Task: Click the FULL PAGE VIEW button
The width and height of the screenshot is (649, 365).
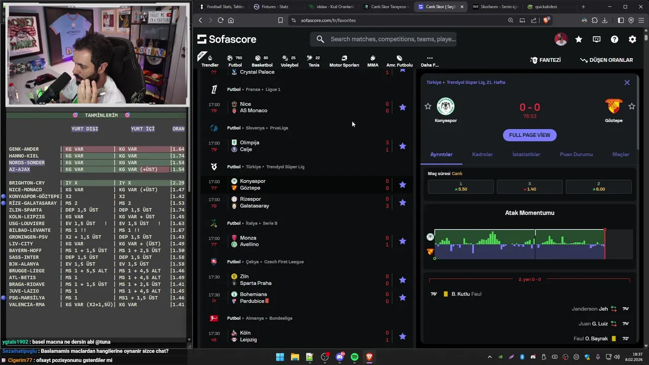Action: click(x=529, y=135)
